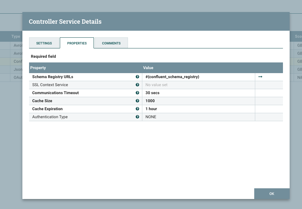Open the Comments tab
Viewport: 302px width, 209px height.
click(111, 43)
